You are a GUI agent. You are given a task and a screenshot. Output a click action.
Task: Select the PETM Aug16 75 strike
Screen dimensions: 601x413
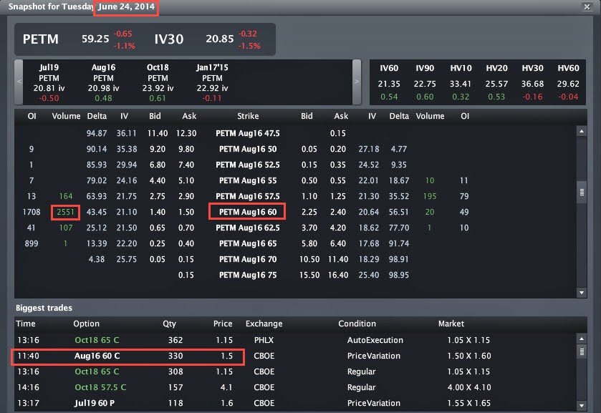(x=248, y=275)
